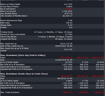Viewport: 105px width, 96px height.
Task: Click the Annual Rate of Return row
Action: [x=52, y=7]
